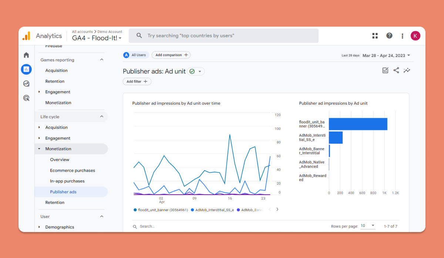Open the report title dropdown arrow
Viewport: 444px width, 258px height.
200,71
